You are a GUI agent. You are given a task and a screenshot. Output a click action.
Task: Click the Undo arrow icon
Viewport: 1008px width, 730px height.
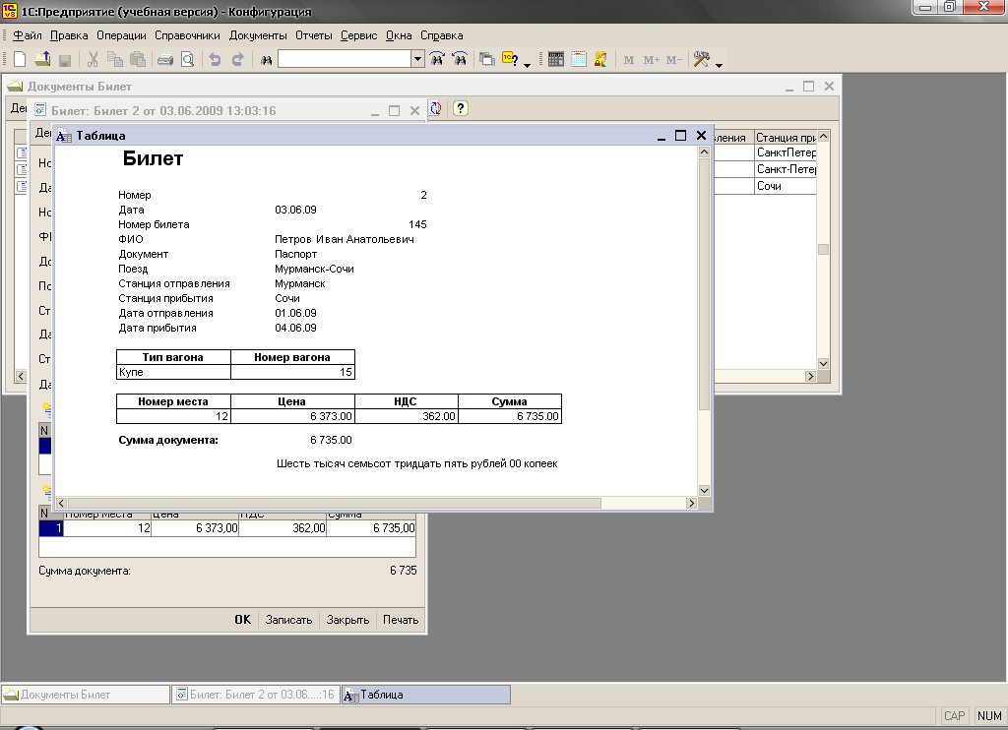[x=215, y=59]
